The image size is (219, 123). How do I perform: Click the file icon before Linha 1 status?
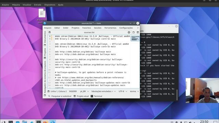pos(49,91)
